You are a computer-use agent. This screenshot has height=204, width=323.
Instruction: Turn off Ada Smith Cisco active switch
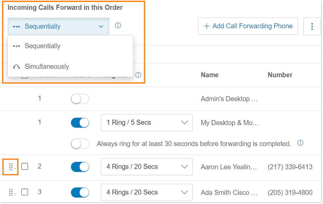[x=80, y=192]
